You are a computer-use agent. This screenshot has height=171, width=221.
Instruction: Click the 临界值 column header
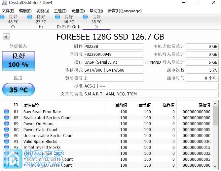point(165,105)
